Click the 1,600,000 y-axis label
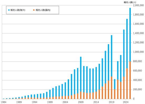 coord(138,24)
